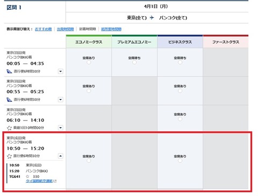Screen dimensions: 258x196
Task: Click the 区間 1 heading
Action: point(14,8)
